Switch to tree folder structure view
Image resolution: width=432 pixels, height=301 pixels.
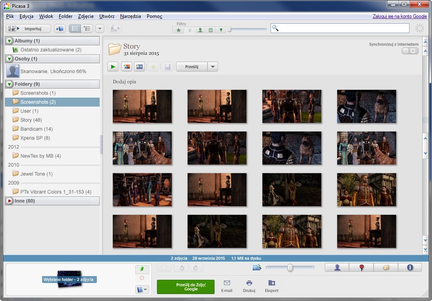pyautogui.click(x=87, y=29)
